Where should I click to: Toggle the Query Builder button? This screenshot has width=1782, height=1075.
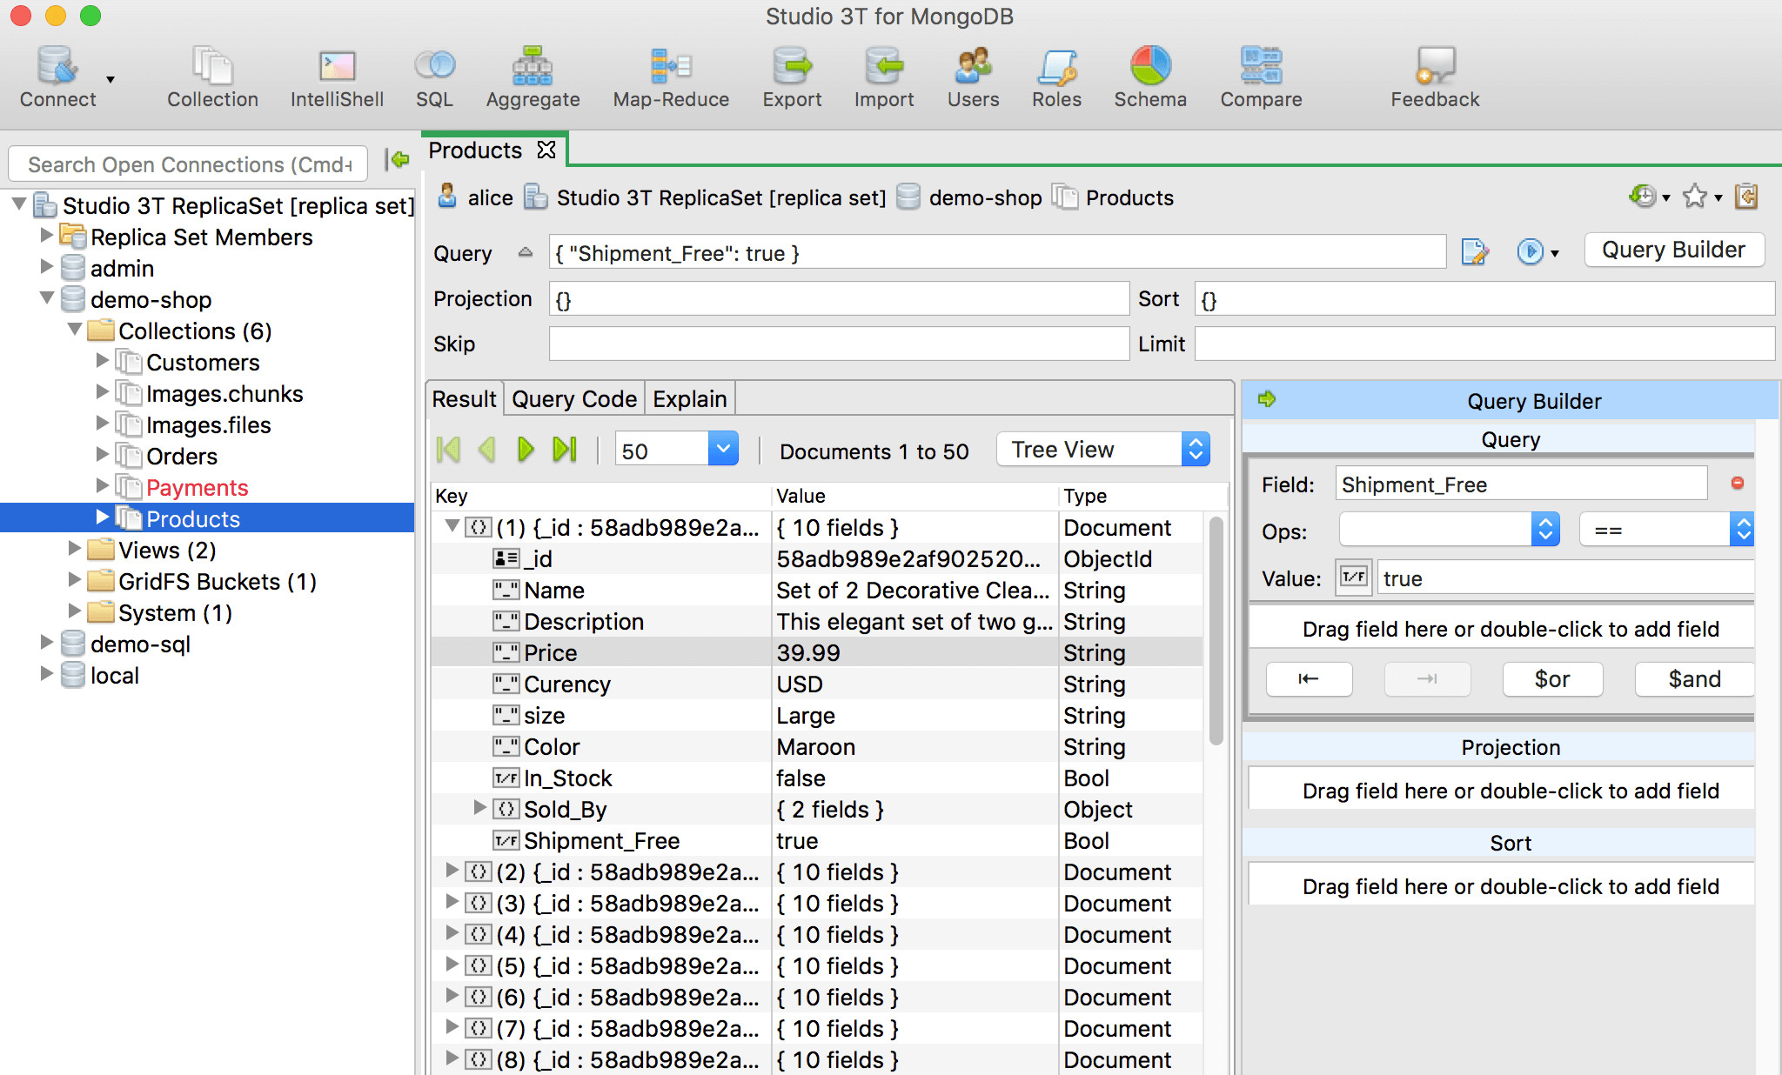pos(1674,250)
